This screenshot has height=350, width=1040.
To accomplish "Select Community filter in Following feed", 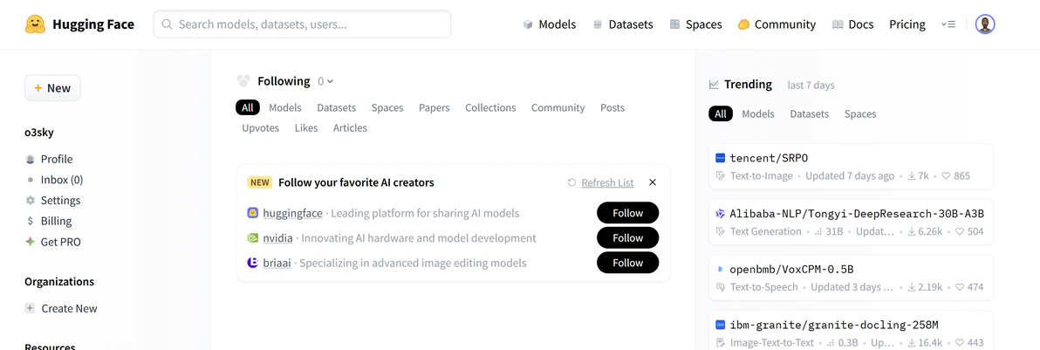I will (x=558, y=107).
